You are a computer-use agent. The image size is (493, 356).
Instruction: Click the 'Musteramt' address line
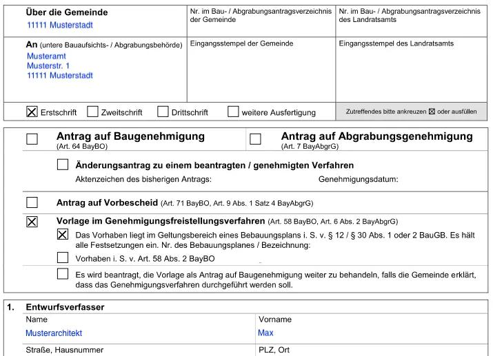pyautogui.click(x=46, y=56)
